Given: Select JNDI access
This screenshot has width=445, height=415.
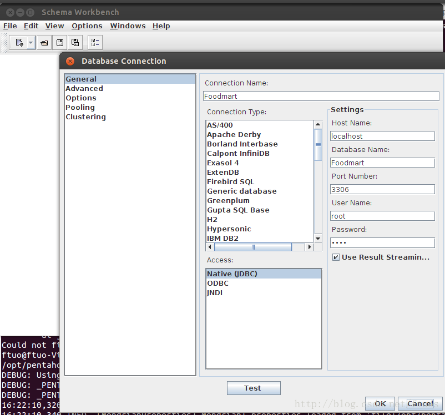Looking at the screenshot, I should (264, 292).
